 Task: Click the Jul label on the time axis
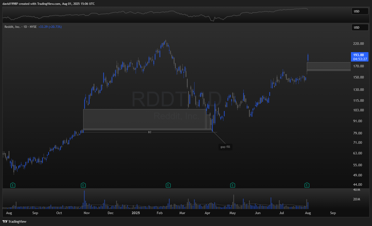[282, 213]
